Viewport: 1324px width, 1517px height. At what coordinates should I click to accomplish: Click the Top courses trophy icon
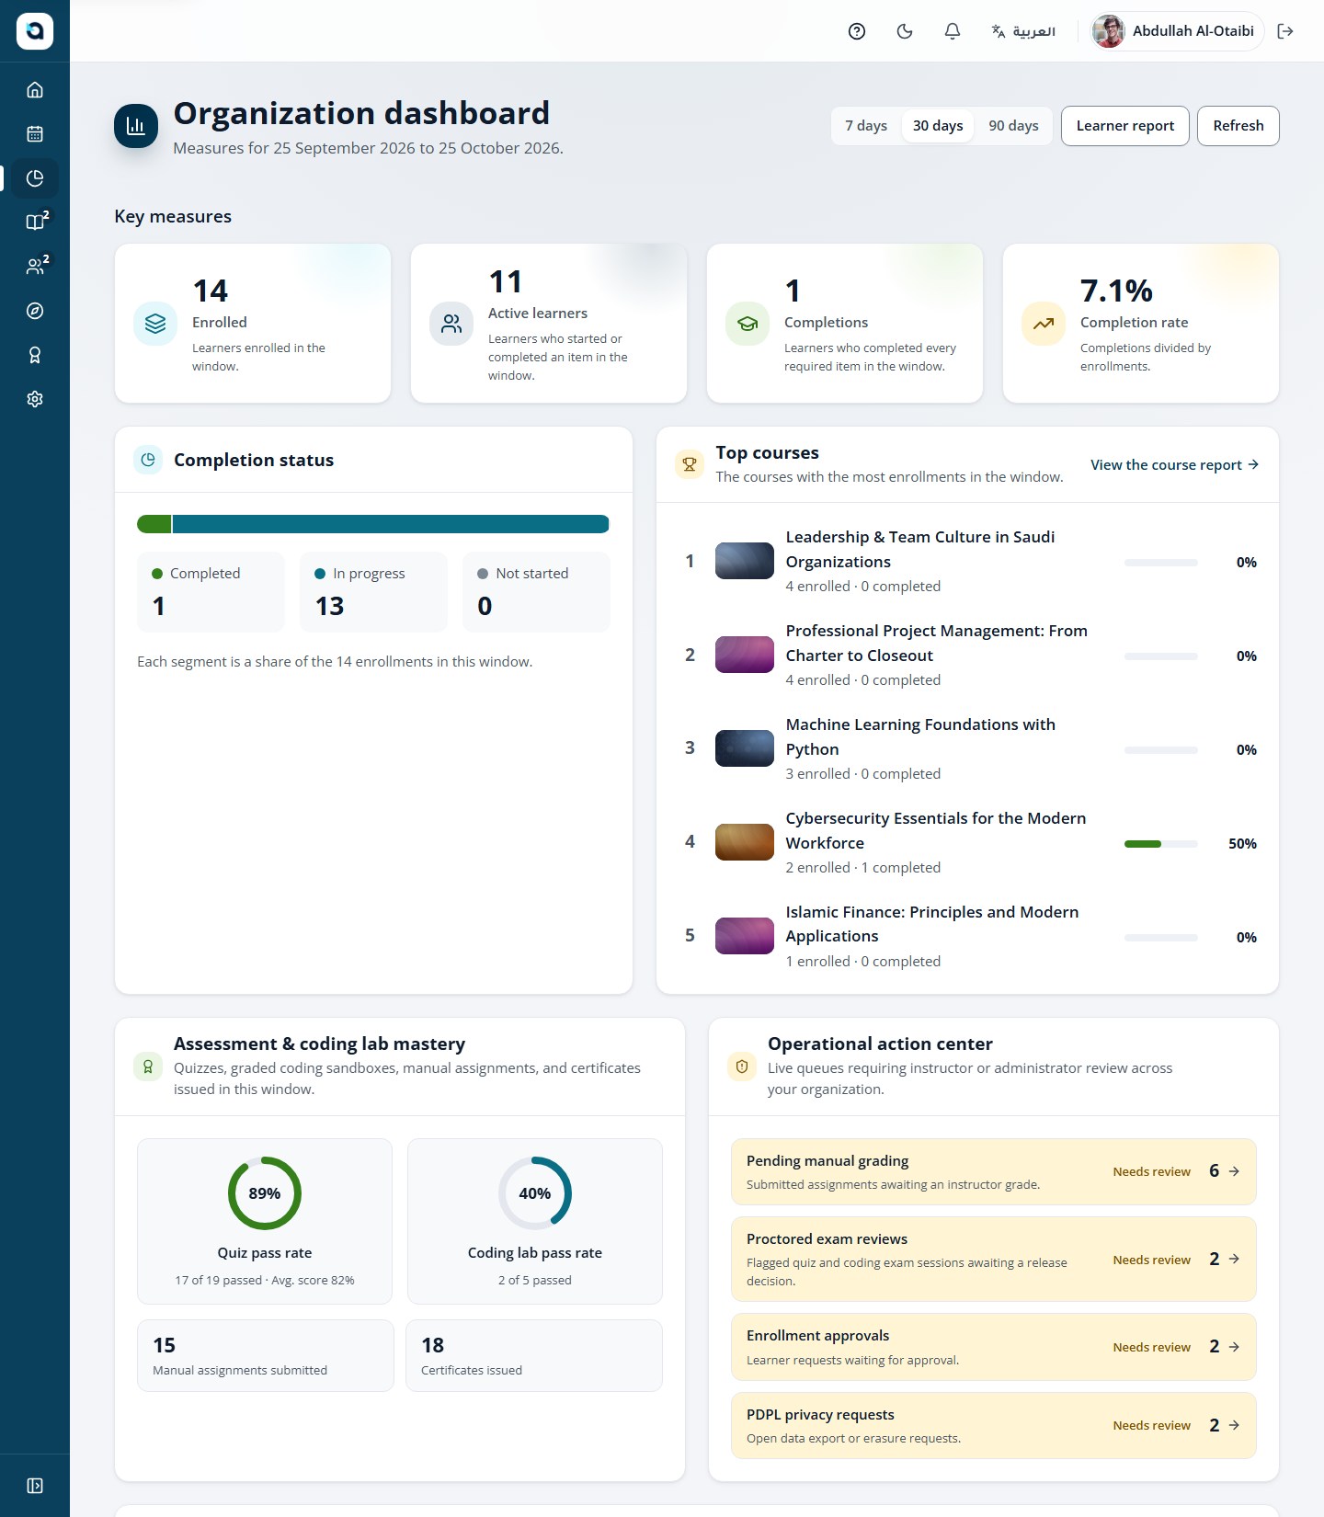click(x=690, y=464)
